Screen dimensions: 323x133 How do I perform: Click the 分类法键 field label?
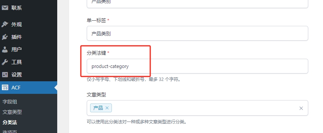[x=96, y=53]
